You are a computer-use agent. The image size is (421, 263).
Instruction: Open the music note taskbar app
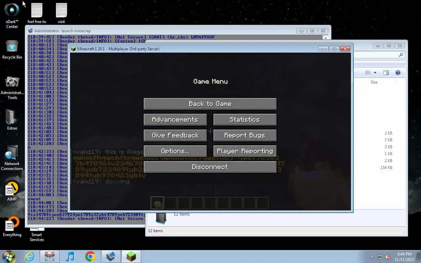coord(70,256)
